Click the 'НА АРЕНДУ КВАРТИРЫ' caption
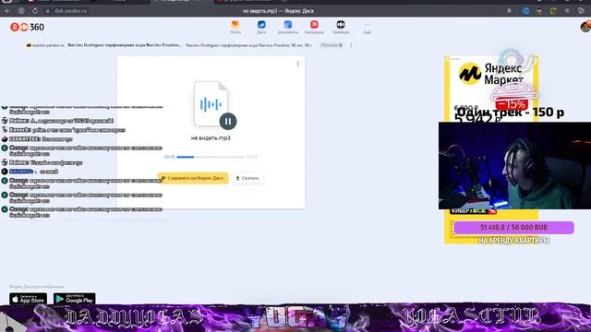This screenshot has height=332, width=591. point(513,240)
